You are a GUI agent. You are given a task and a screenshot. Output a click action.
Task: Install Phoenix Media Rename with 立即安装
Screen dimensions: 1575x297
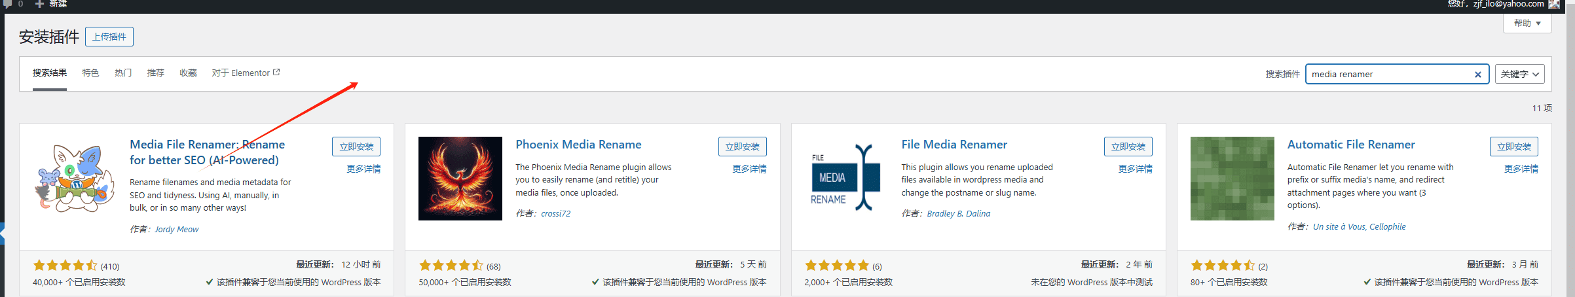coord(742,147)
